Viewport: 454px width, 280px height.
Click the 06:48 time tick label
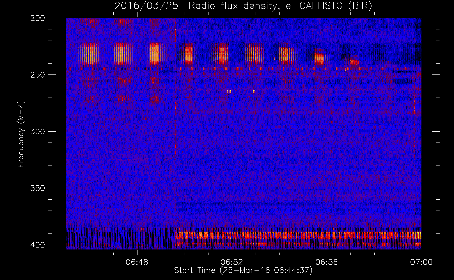[x=137, y=262]
